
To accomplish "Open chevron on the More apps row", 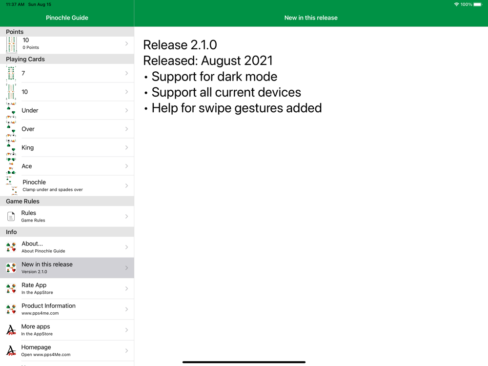I will tap(127, 330).
